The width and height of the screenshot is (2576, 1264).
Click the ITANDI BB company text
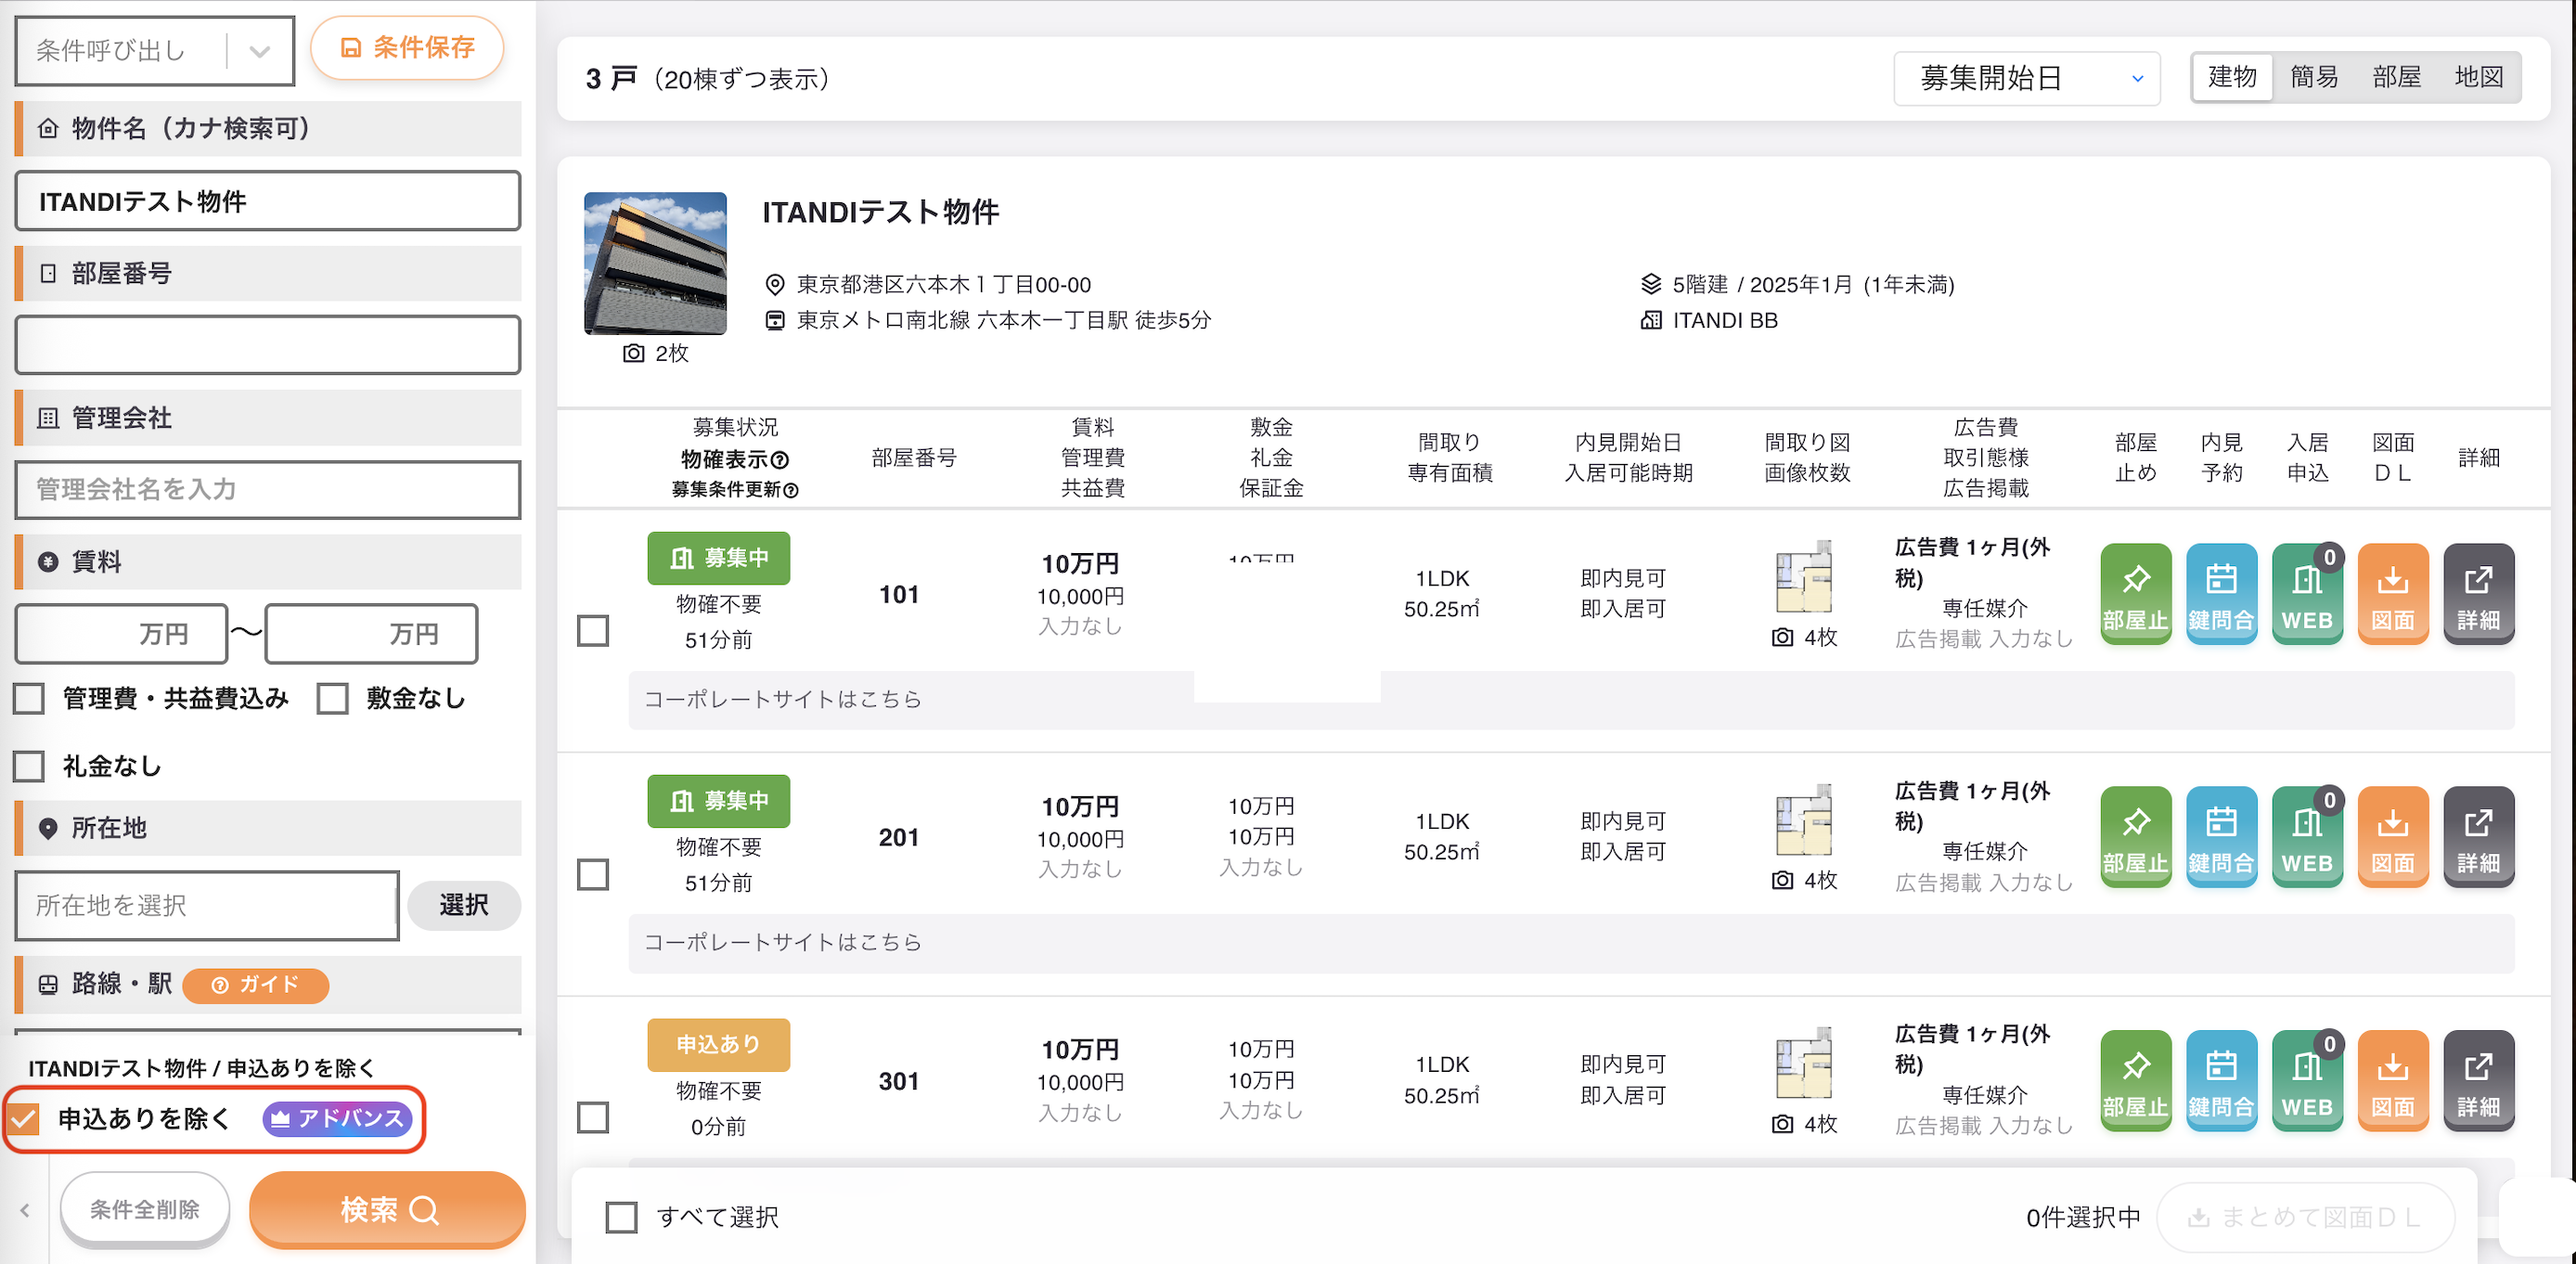click(1725, 320)
